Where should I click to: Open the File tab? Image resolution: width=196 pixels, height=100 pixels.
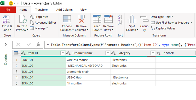(x=8, y=10)
